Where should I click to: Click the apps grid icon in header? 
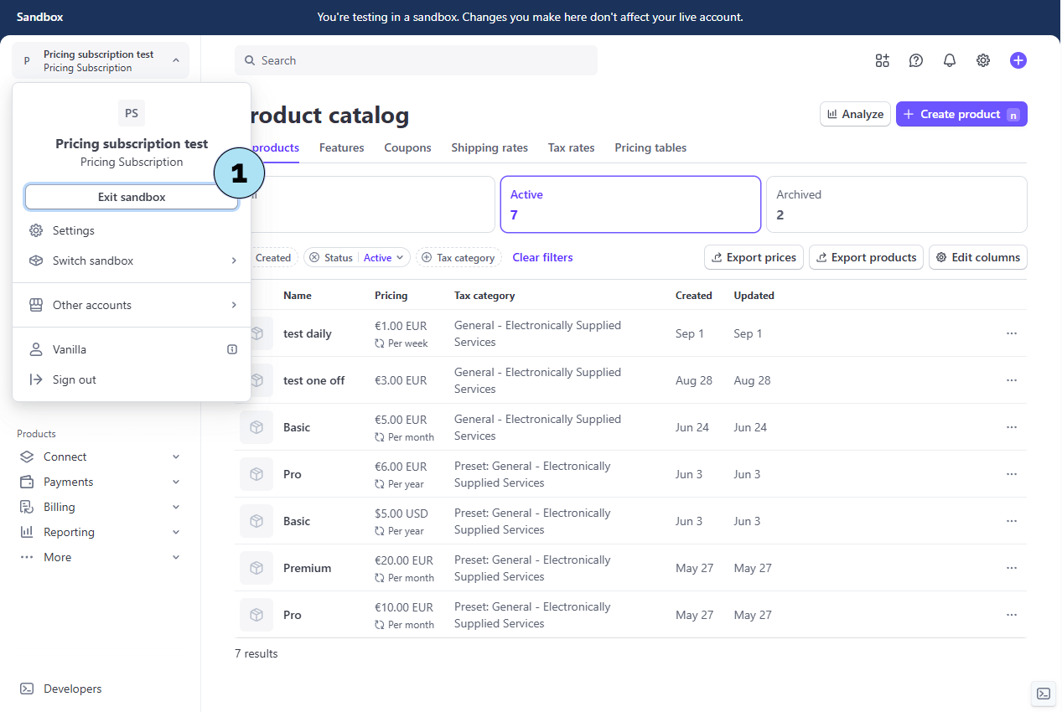click(x=882, y=60)
